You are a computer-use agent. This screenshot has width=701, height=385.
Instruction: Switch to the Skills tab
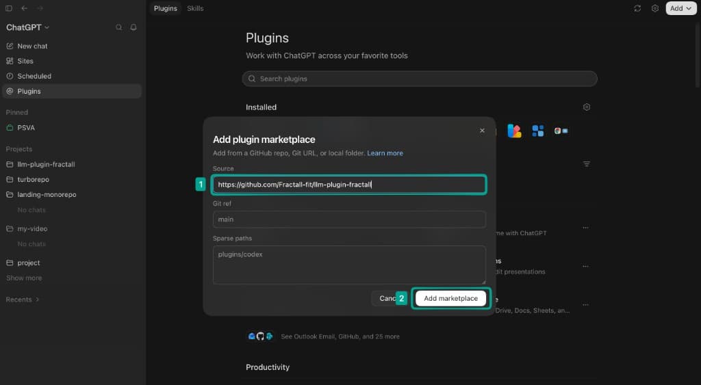(x=195, y=8)
